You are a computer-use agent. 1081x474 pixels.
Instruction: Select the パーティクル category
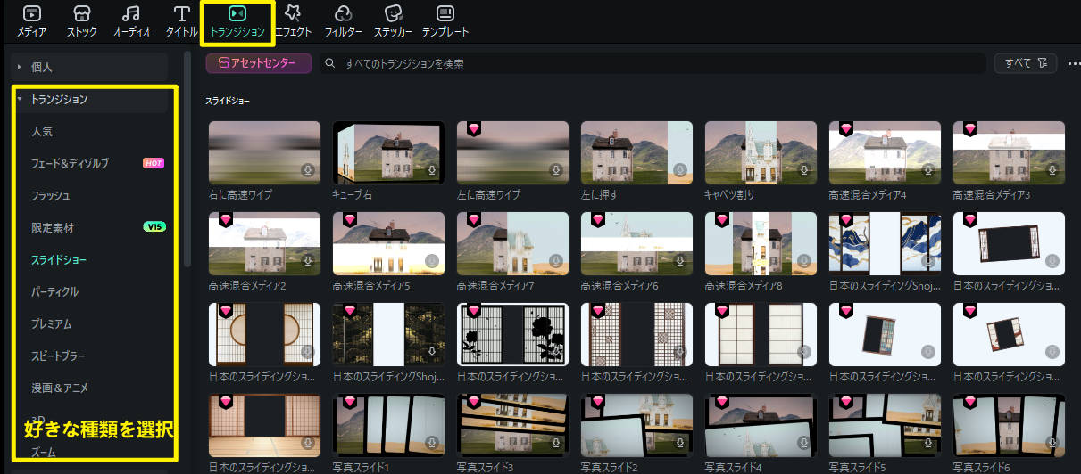coord(55,291)
